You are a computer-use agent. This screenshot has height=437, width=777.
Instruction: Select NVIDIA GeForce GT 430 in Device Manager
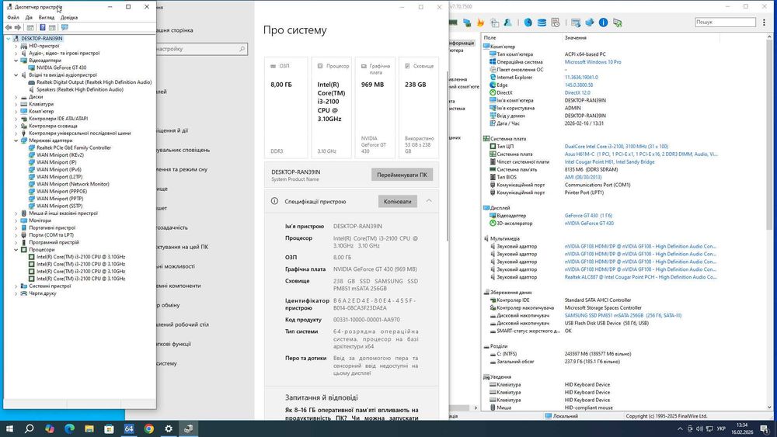(61, 68)
